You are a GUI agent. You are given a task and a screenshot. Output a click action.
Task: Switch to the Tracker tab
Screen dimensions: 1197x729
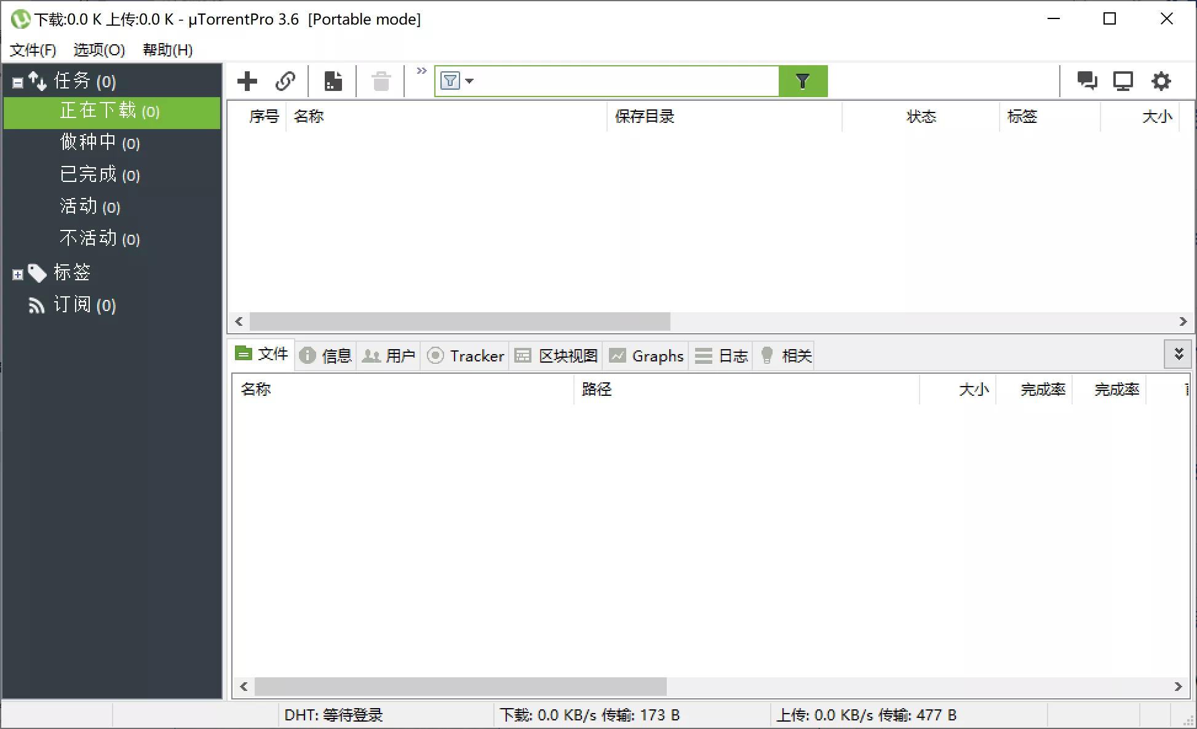465,356
